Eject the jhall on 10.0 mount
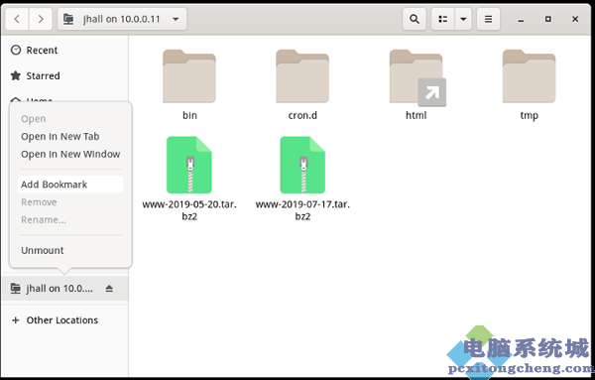 tap(109, 289)
